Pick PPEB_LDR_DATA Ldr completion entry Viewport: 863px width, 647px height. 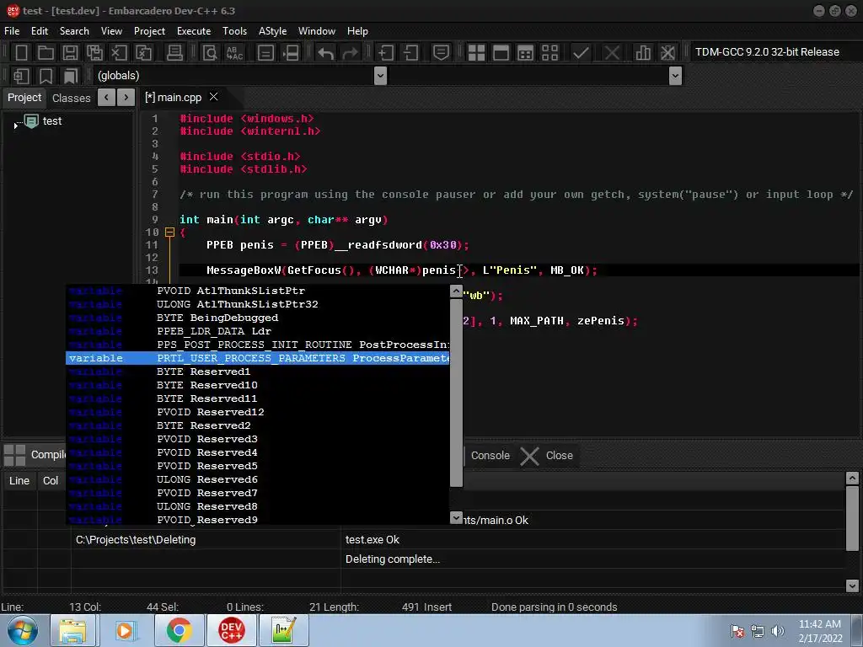coord(258,331)
